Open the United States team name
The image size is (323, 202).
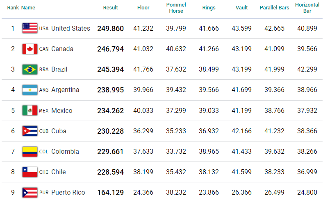[x=71, y=29]
